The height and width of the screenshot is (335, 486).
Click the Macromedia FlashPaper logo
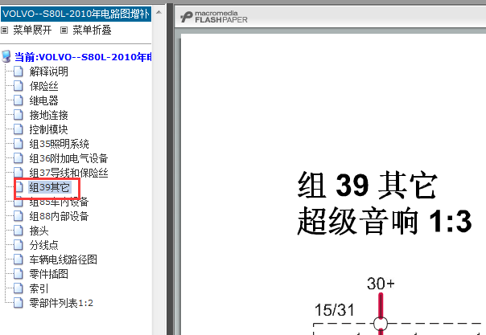pyautogui.click(x=214, y=17)
